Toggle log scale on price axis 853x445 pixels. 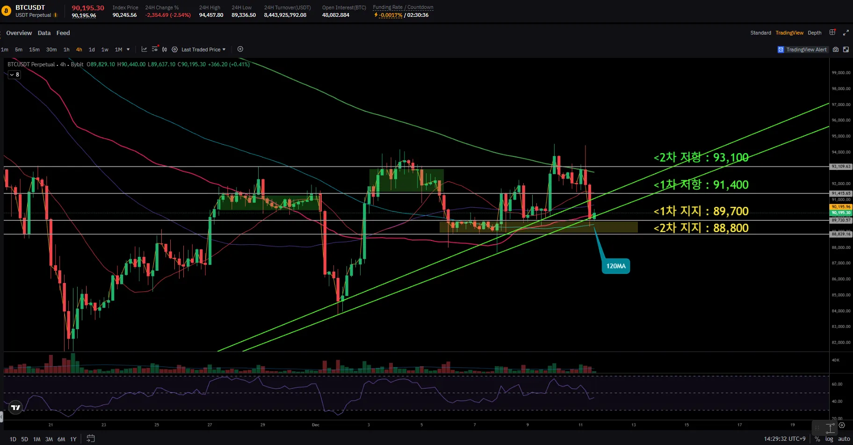pyautogui.click(x=829, y=439)
